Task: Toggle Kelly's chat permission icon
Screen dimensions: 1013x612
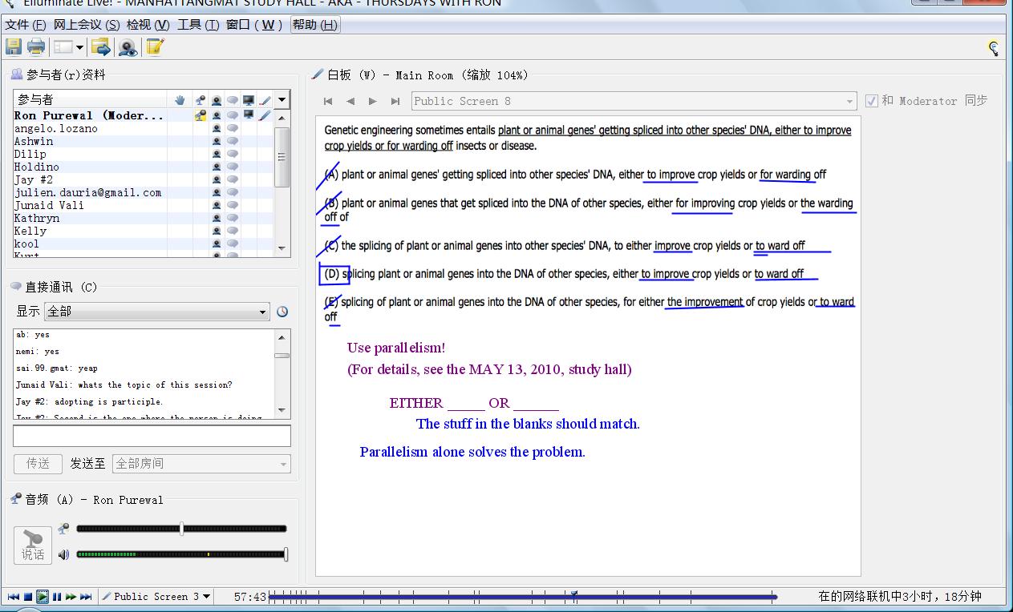Action: click(233, 231)
